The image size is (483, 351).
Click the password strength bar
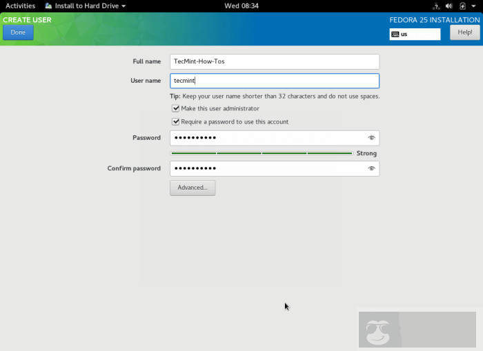click(262, 153)
